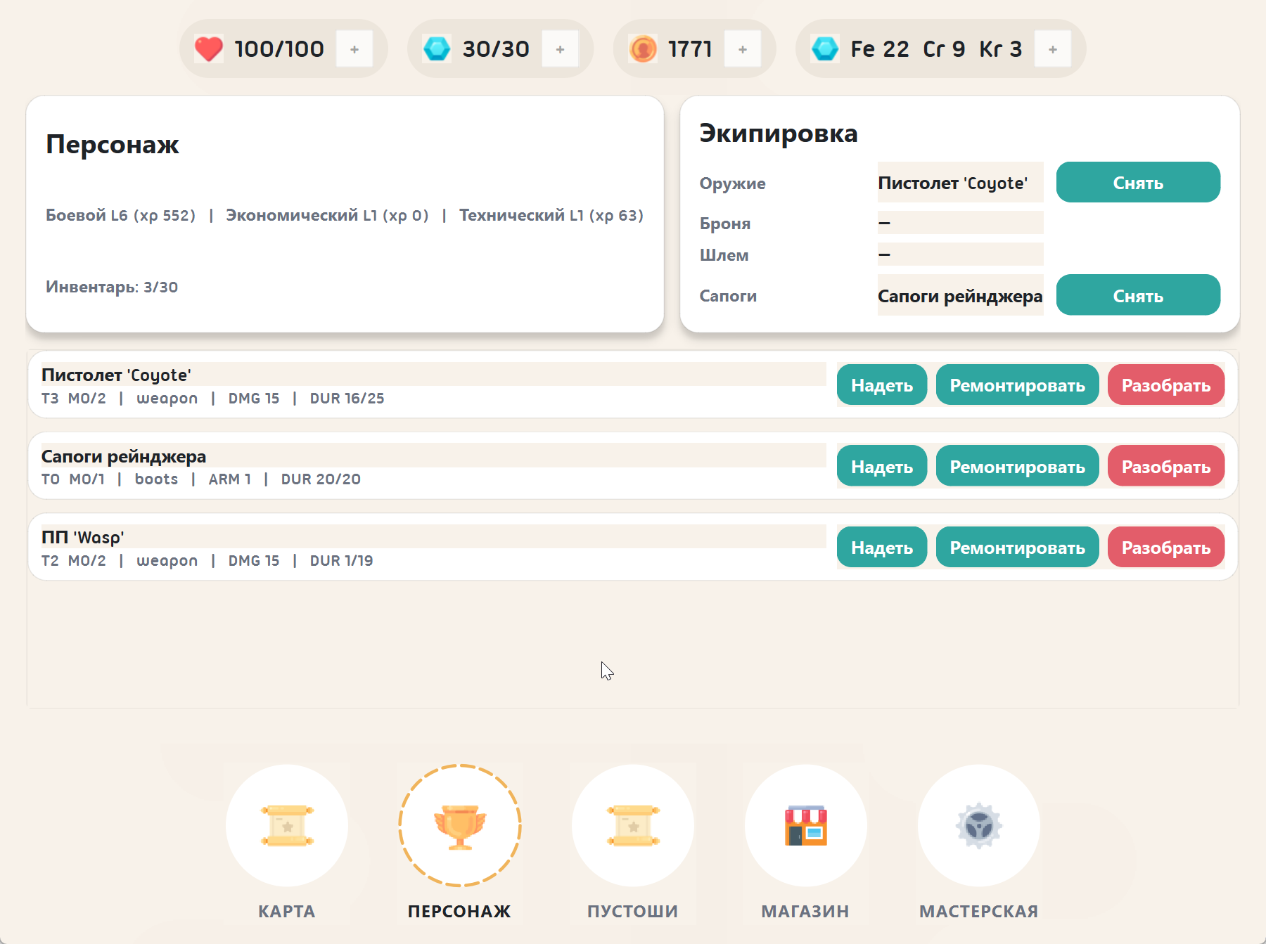Add coins using the plus beside 1771

pos(743,49)
